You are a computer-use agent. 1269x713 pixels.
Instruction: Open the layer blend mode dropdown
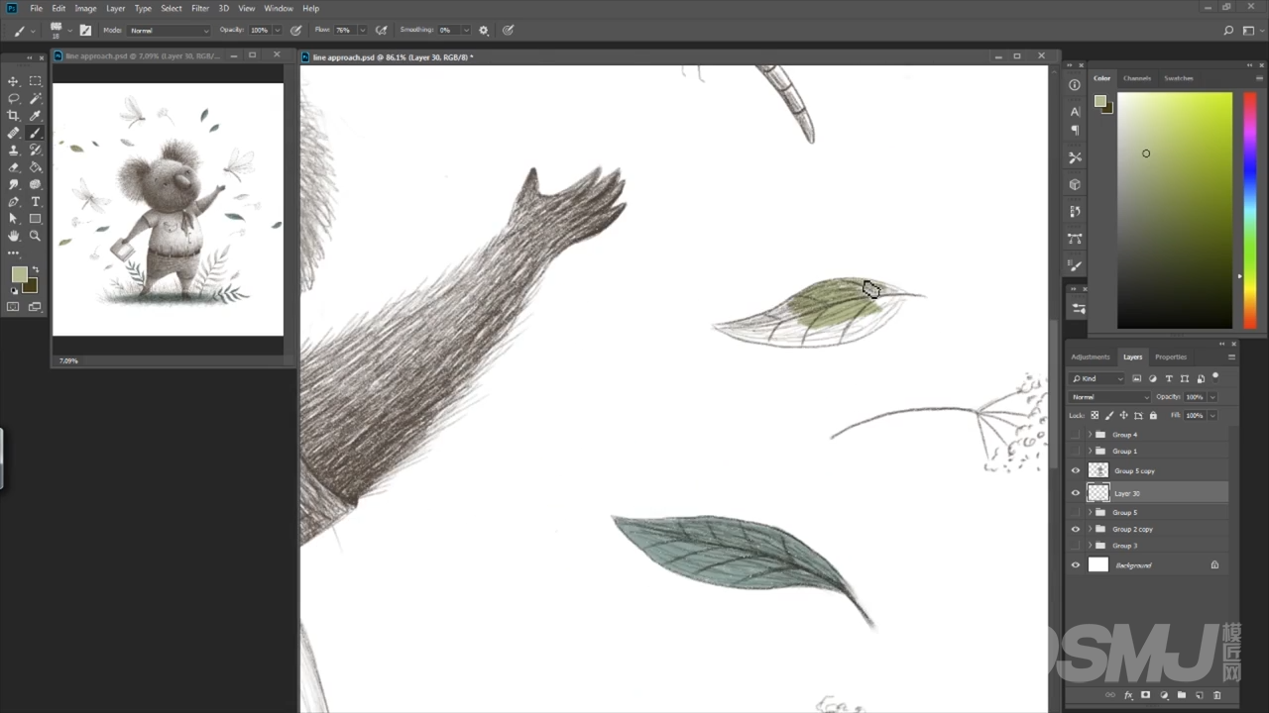point(1110,397)
